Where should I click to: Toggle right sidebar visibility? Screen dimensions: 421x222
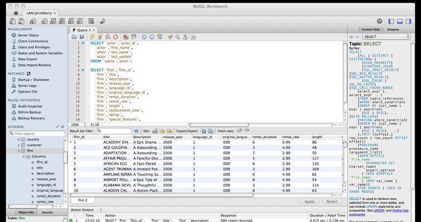coord(408,21)
